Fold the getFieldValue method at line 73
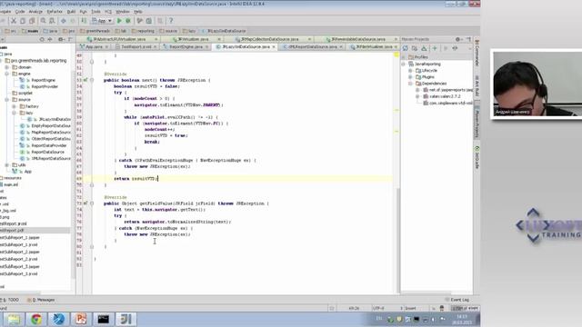Image resolution: width=582 pixels, height=327 pixels. [92, 203]
